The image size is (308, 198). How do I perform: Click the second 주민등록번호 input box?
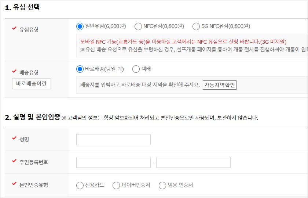193,162
